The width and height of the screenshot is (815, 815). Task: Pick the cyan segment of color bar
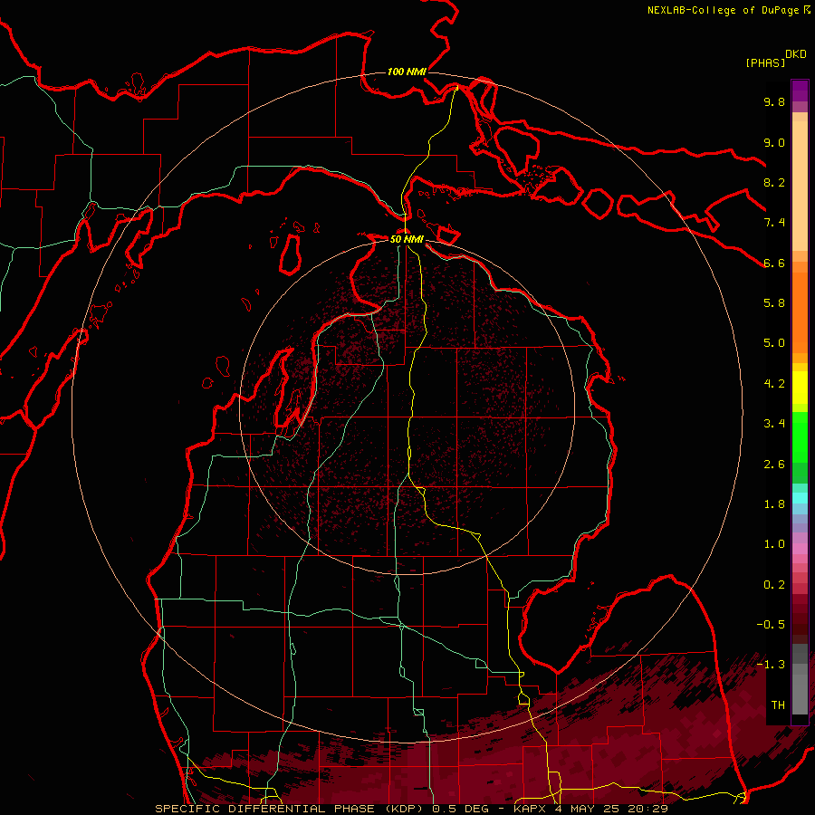pos(800,498)
